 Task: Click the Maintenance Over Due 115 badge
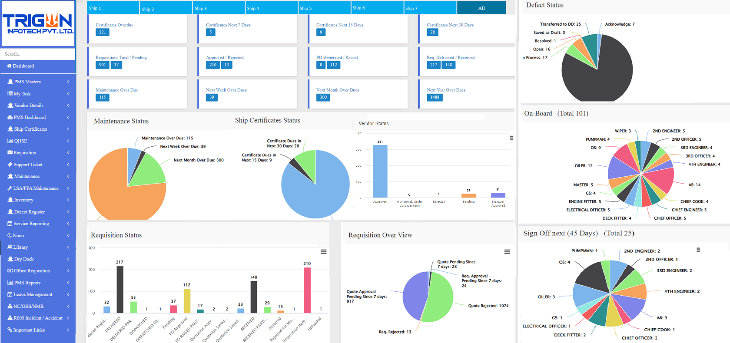103,97
